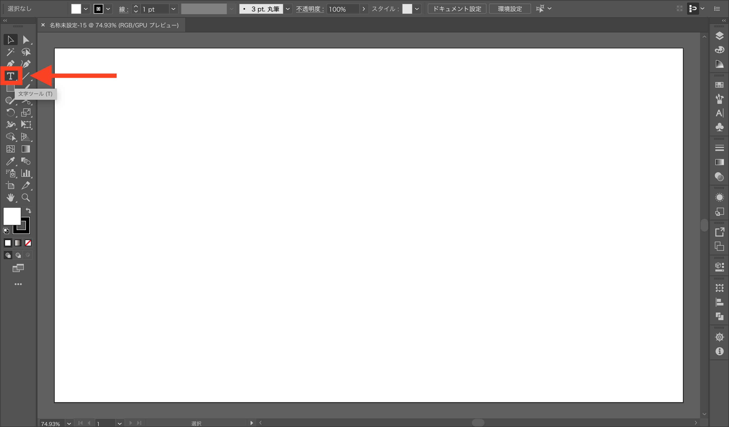Close the 名称未設定-15 document tab
Viewport: 729px width, 427px height.
point(43,25)
